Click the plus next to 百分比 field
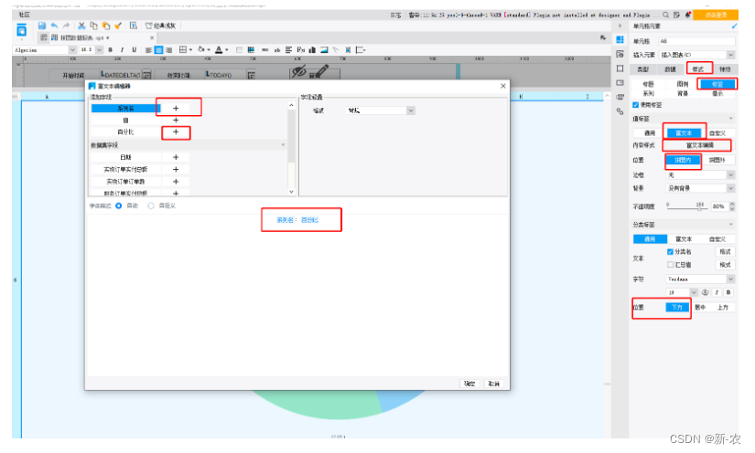The width and height of the screenshot is (755, 453). click(176, 132)
